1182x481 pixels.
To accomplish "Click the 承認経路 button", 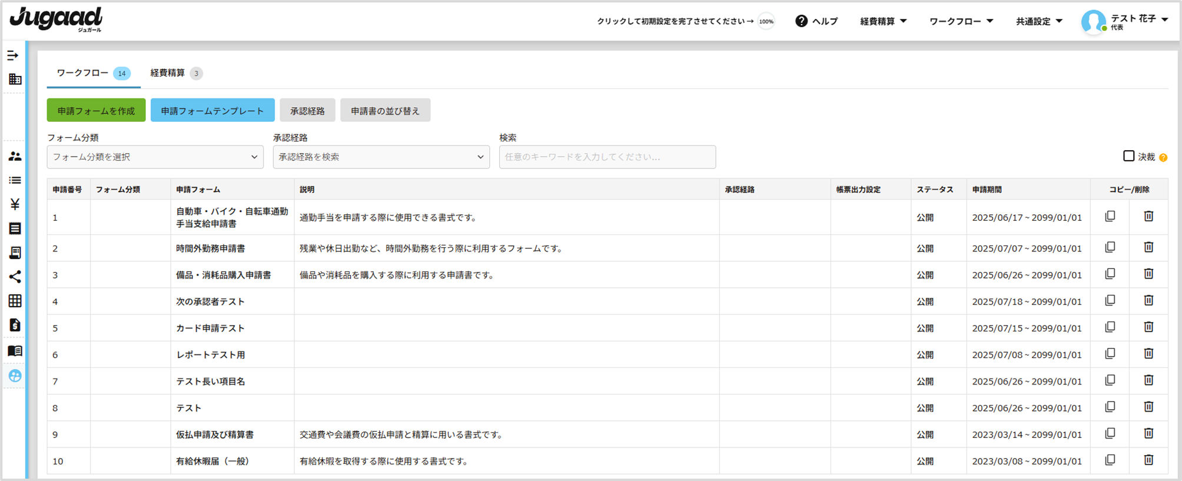I will 307,110.
